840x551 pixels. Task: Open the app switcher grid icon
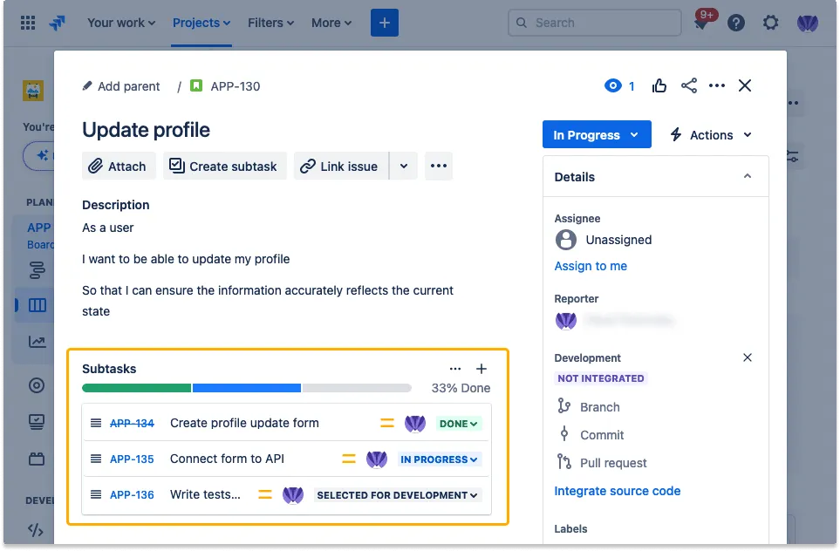[28, 23]
